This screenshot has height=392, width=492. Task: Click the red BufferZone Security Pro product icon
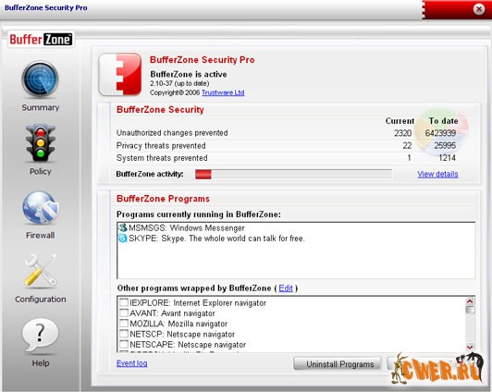click(120, 74)
